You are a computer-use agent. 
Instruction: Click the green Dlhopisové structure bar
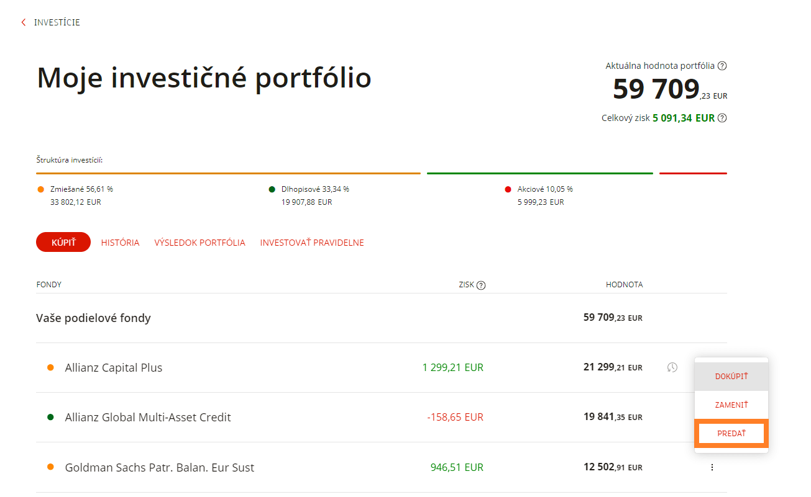pyautogui.click(x=540, y=173)
